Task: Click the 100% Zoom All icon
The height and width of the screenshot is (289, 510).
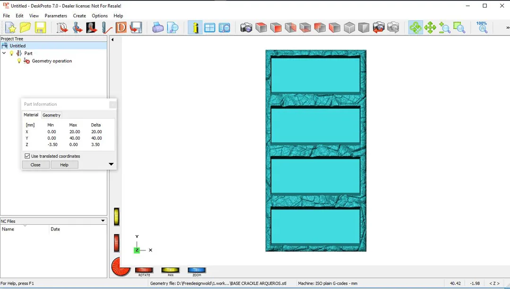Action: click(482, 28)
